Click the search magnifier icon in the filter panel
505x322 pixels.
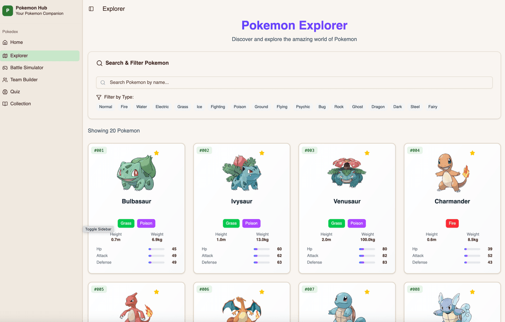click(99, 63)
